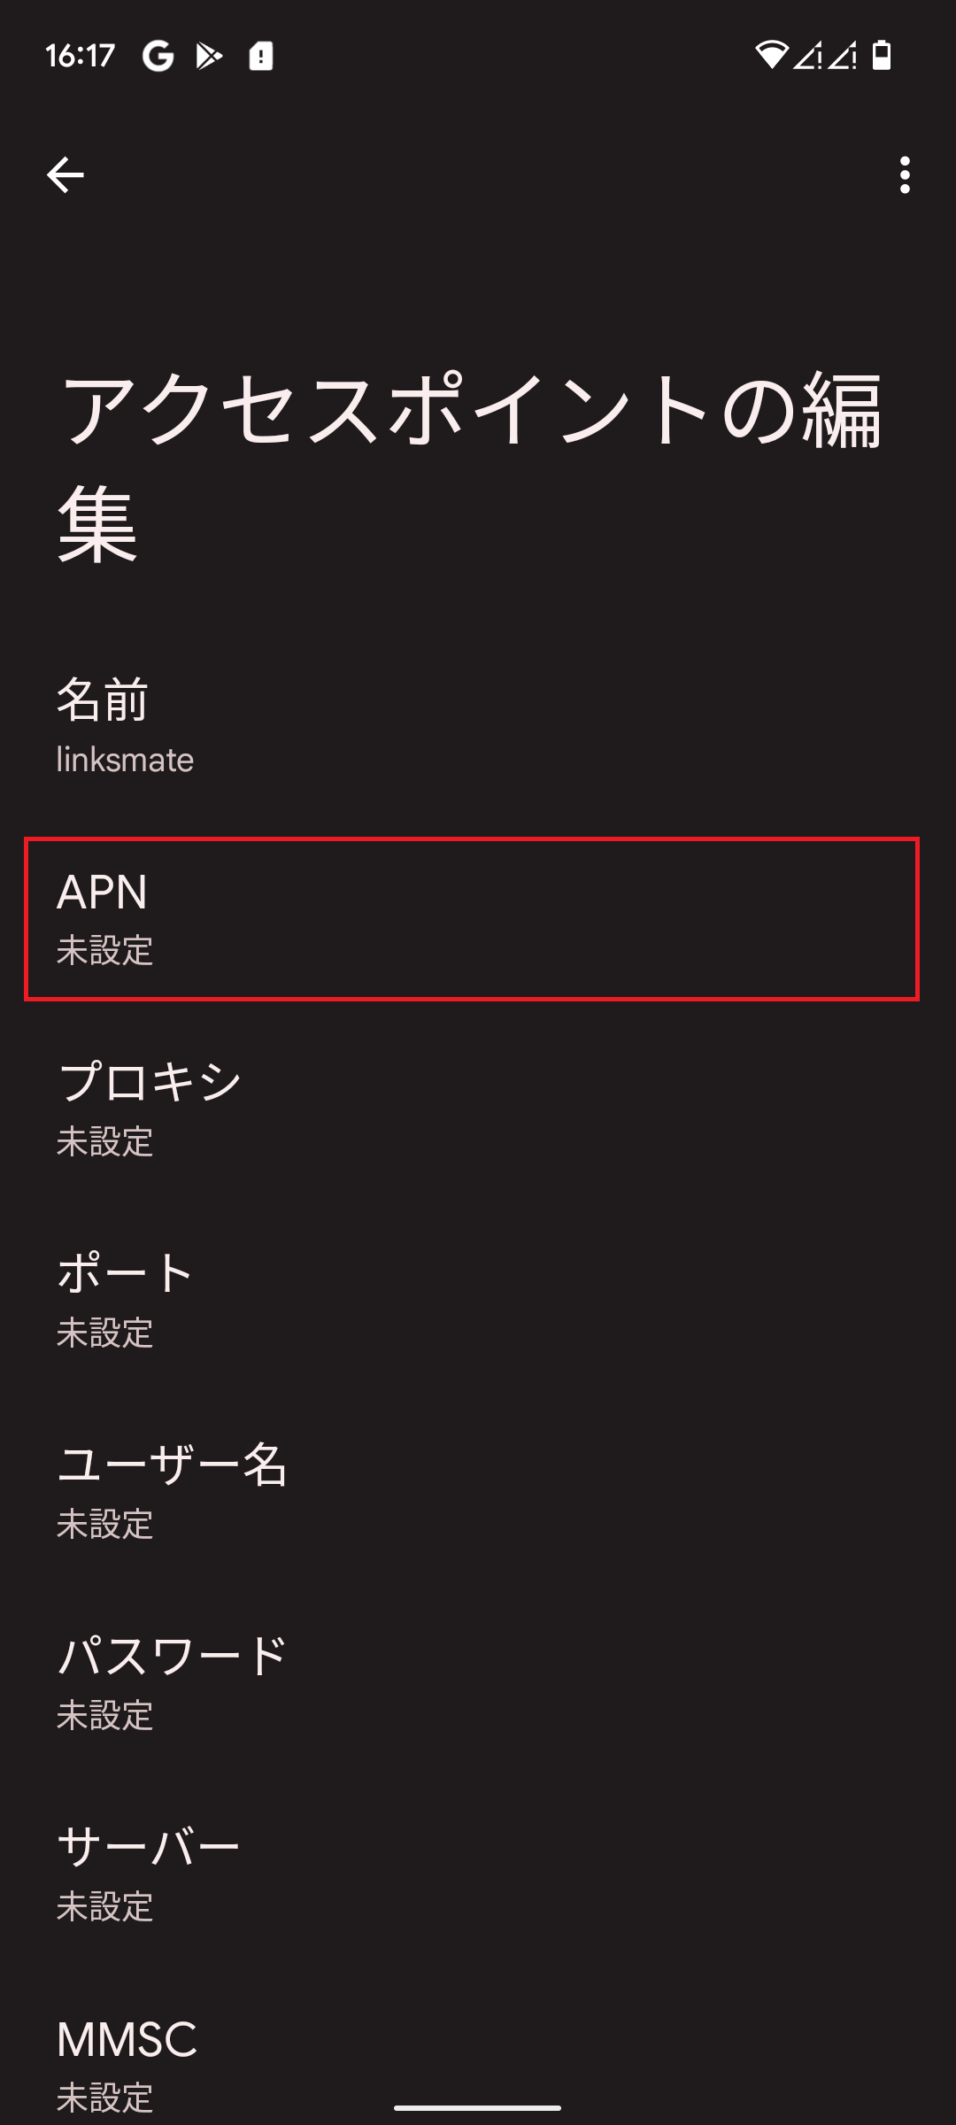The image size is (956, 2125).
Task: Open the サーバー setting
Action: (478, 1874)
